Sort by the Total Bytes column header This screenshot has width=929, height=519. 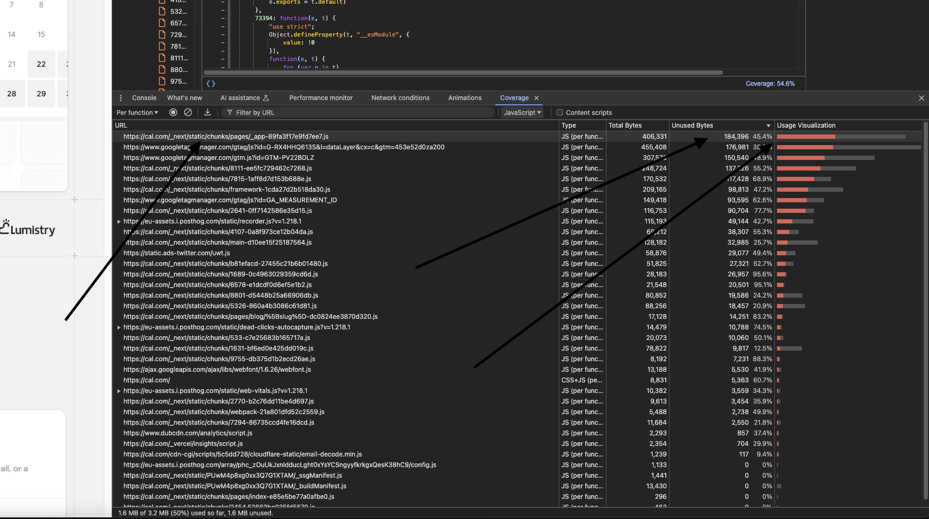coord(638,126)
